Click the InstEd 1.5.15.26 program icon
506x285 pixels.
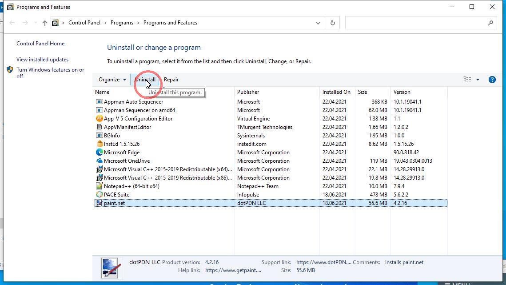pyautogui.click(x=100, y=144)
